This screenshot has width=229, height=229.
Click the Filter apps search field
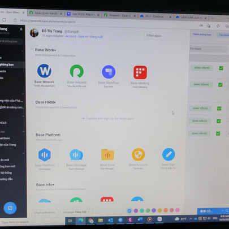pos(165,36)
